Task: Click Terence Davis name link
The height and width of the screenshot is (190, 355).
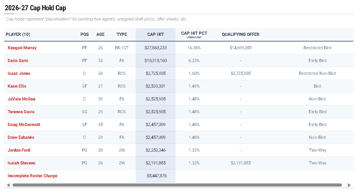Action: point(21,112)
